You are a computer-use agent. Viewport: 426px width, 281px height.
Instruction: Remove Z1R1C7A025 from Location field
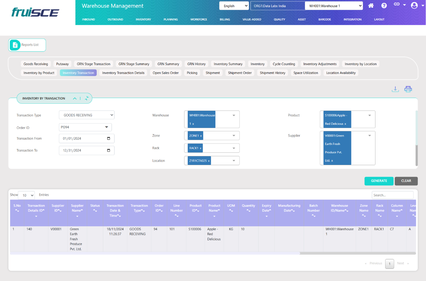coord(209,161)
